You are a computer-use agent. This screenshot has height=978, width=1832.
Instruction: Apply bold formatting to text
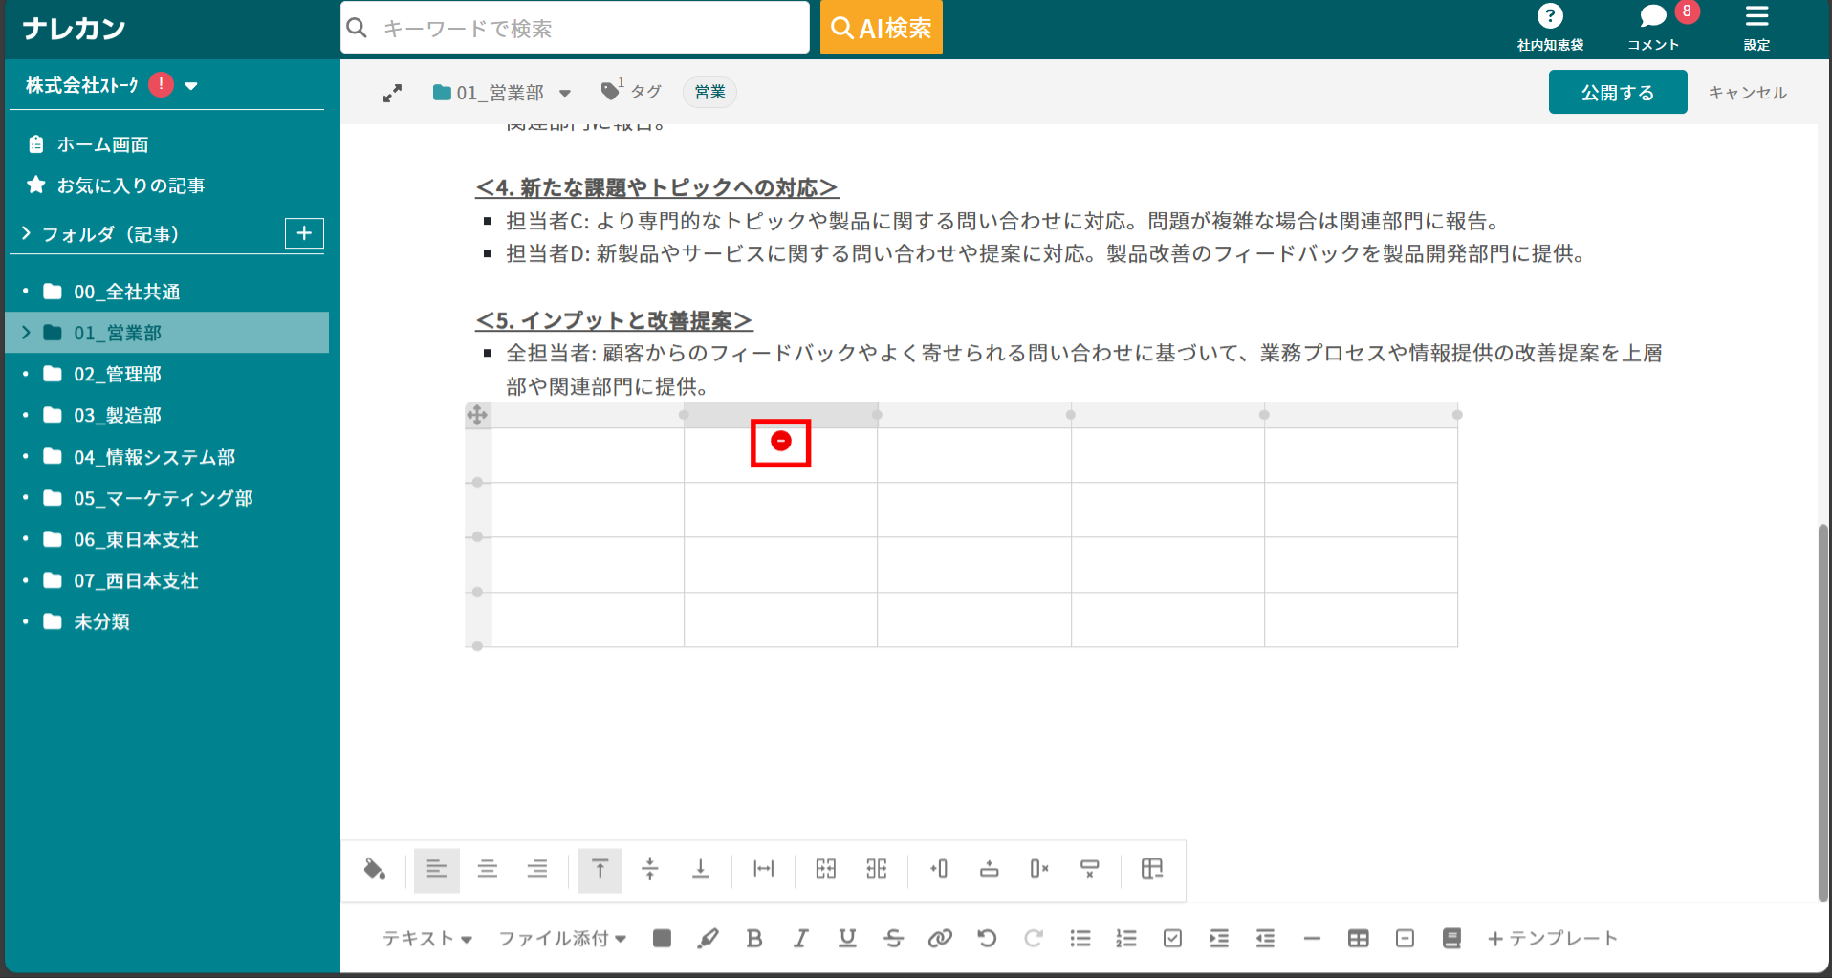point(754,938)
